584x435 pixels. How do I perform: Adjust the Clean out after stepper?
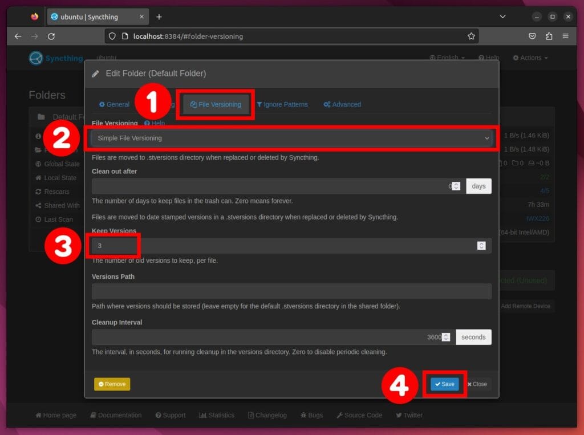coord(456,186)
